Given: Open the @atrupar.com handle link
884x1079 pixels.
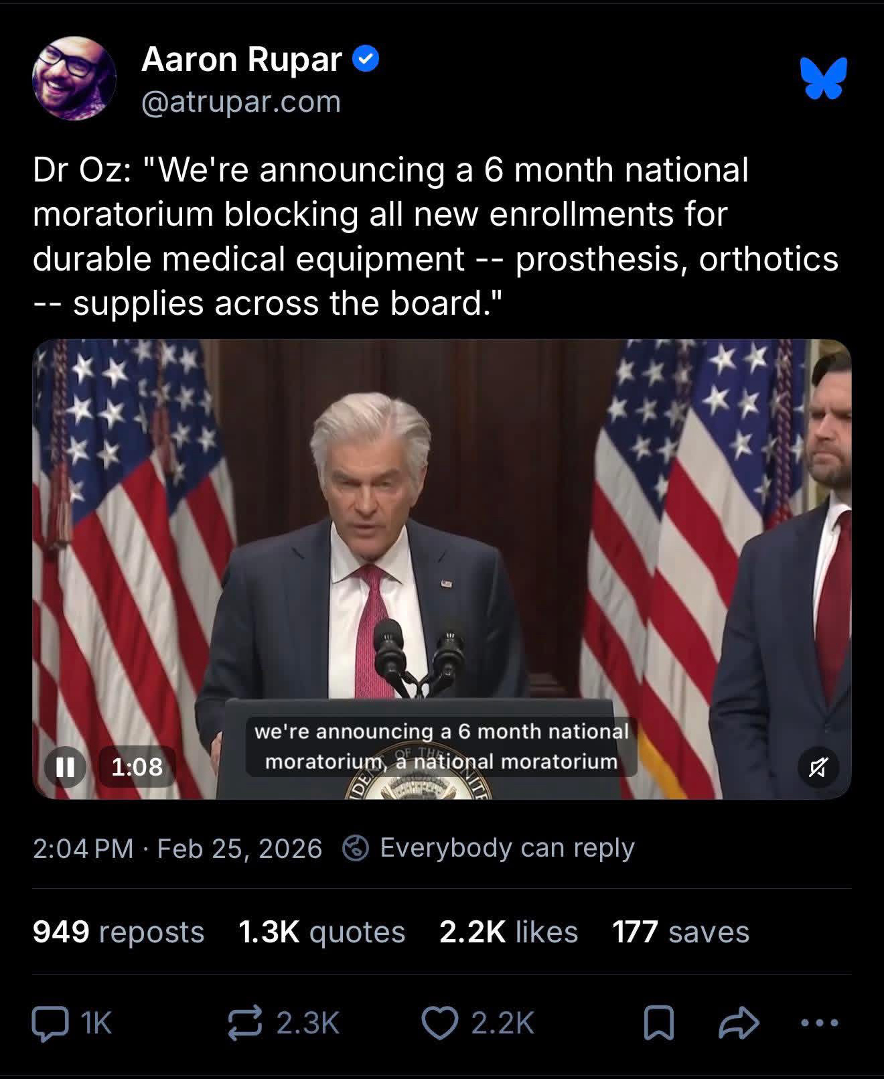Looking at the screenshot, I should [x=241, y=102].
